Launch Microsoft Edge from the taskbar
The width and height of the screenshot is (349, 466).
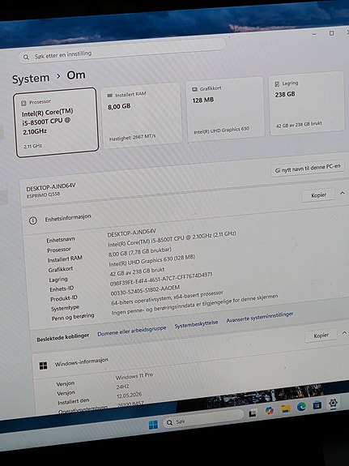301,407
